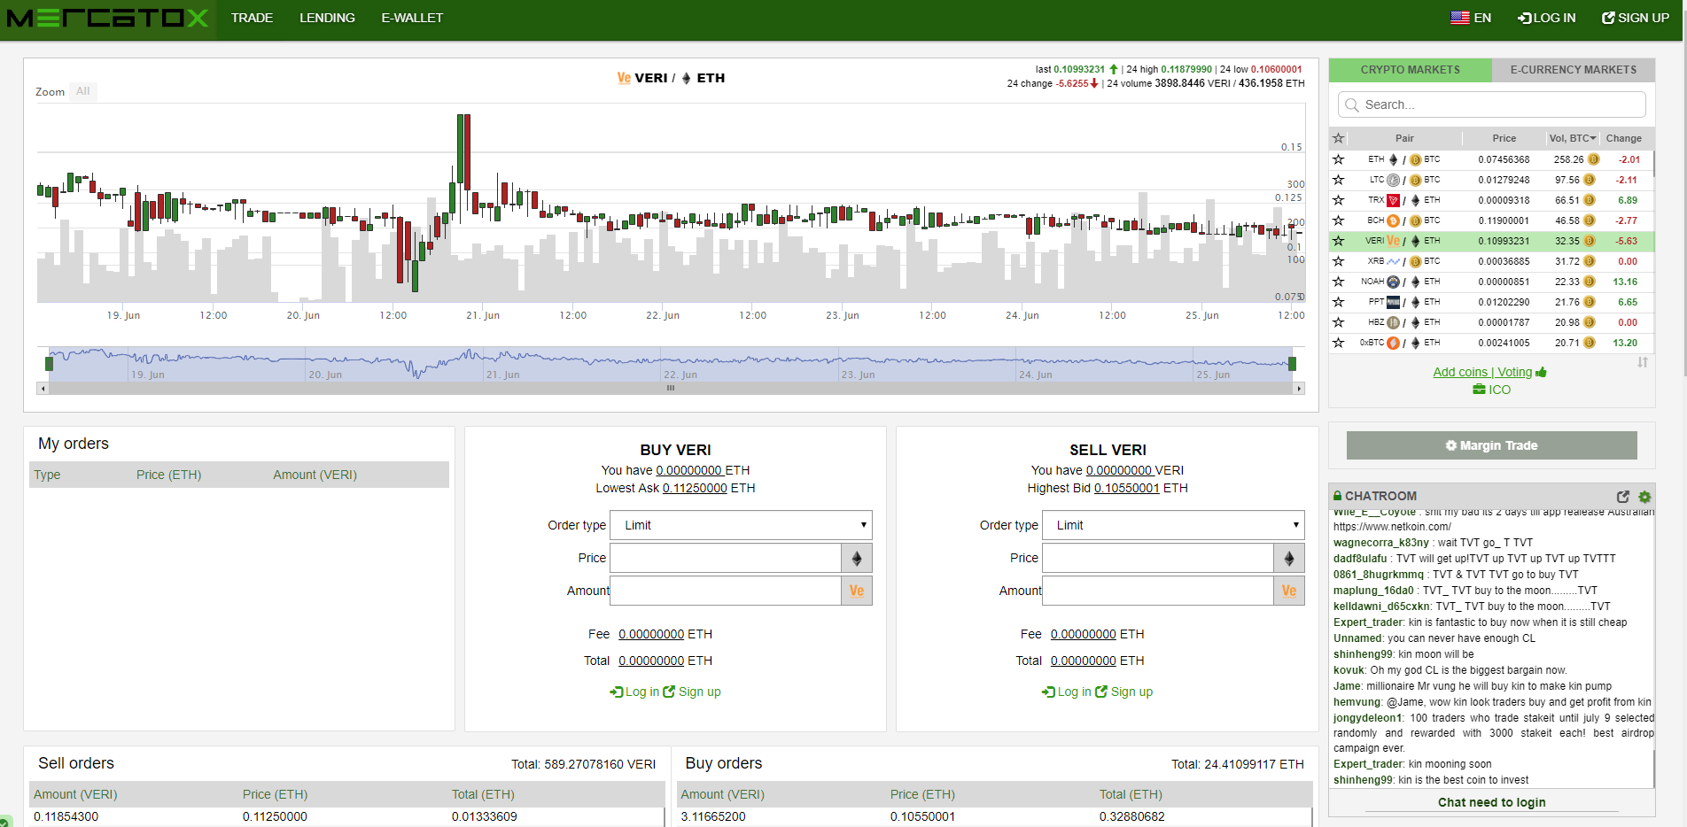Viewport: 1687px width, 827px height.
Task: Favorite the LTC / BTC pair star
Action: [x=1339, y=180]
